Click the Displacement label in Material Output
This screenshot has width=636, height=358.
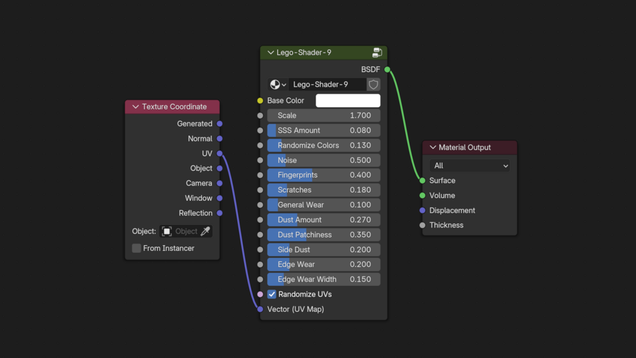pyautogui.click(x=452, y=210)
